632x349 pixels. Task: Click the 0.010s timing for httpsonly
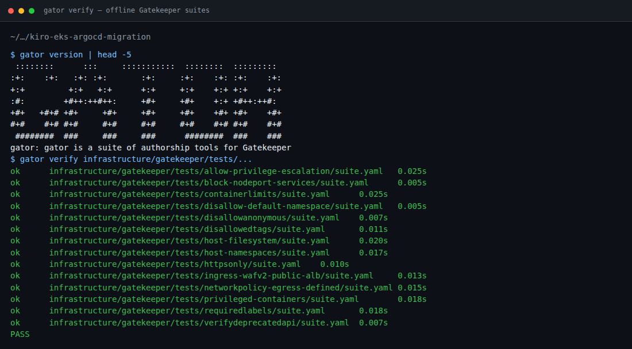334,265
